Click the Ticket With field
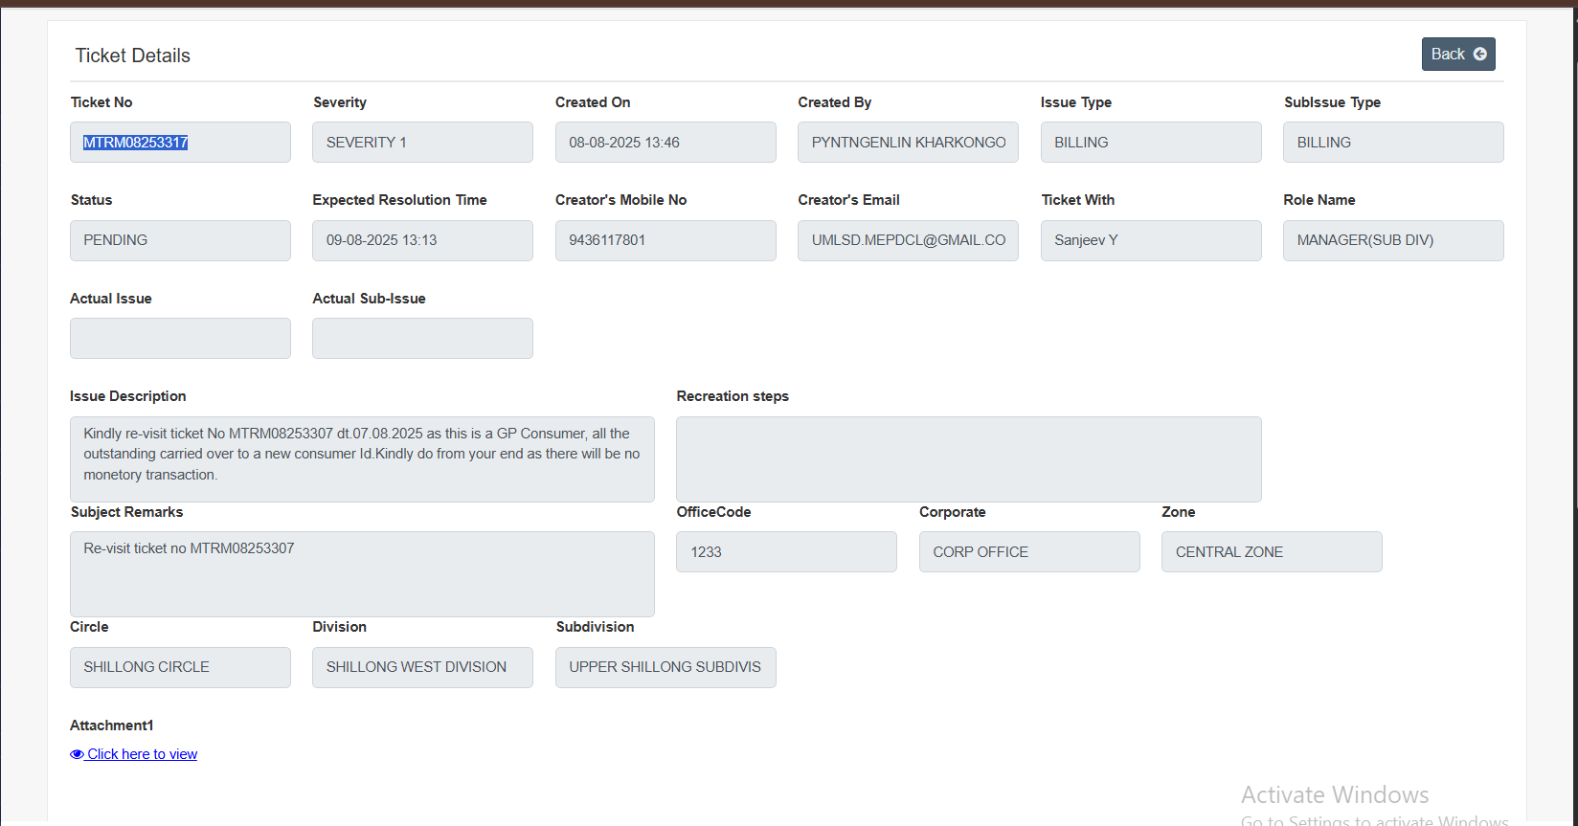The width and height of the screenshot is (1578, 826). tap(1151, 240)
